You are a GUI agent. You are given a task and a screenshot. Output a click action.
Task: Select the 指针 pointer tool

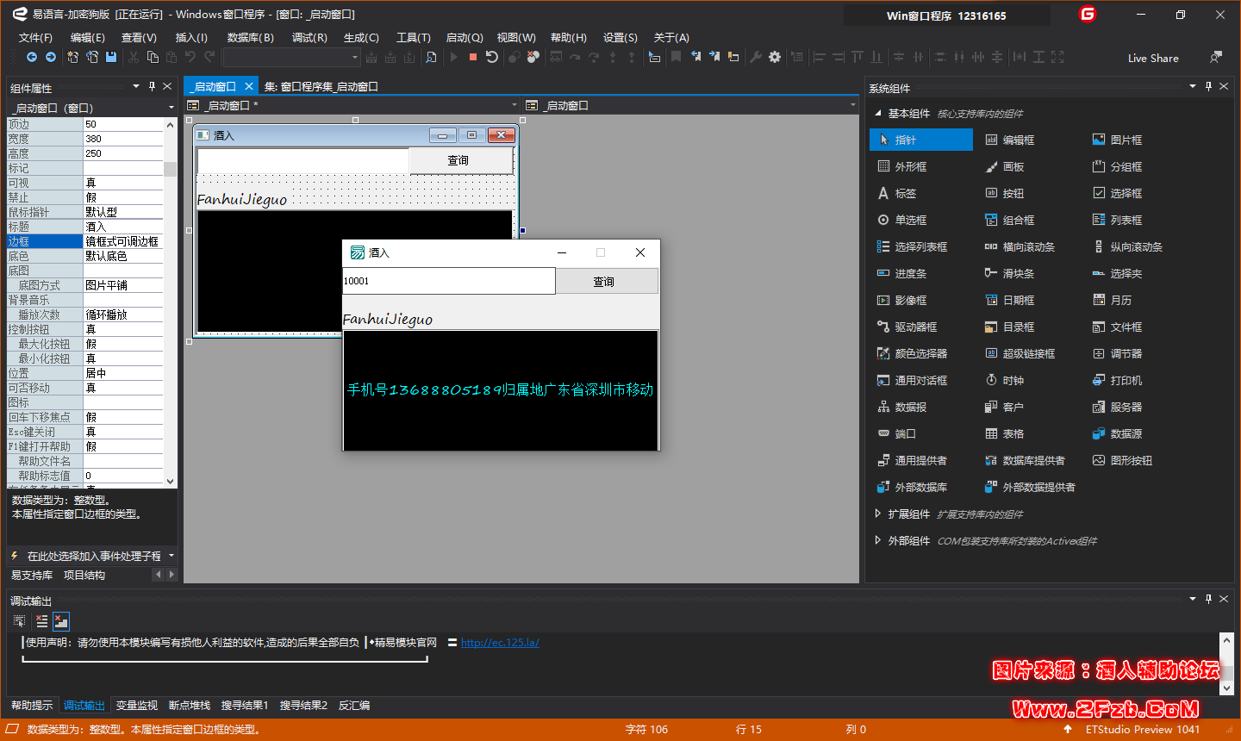pyautogui.click(x=921, y=140)
